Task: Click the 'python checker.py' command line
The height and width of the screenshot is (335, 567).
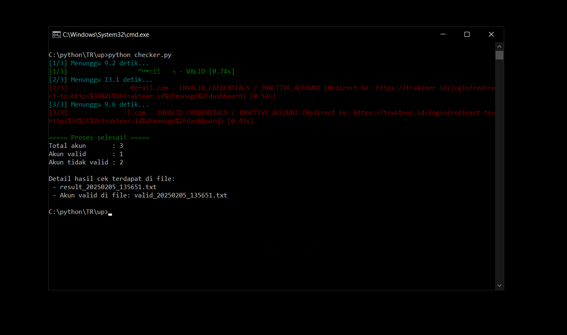Action: (110, 55)
